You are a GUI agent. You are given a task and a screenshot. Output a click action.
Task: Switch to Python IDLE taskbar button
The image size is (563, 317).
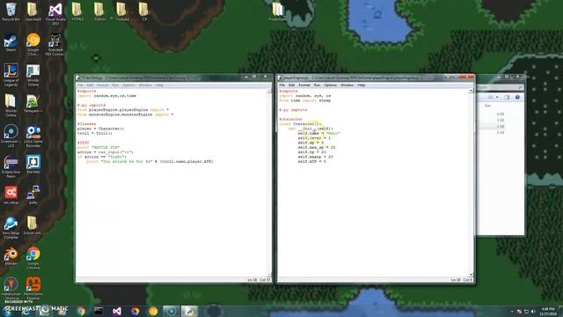tap(190, 311)
